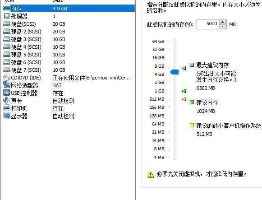Click the 声卡 speaker icon
This screenshot has width=262, height=200.
6,100
